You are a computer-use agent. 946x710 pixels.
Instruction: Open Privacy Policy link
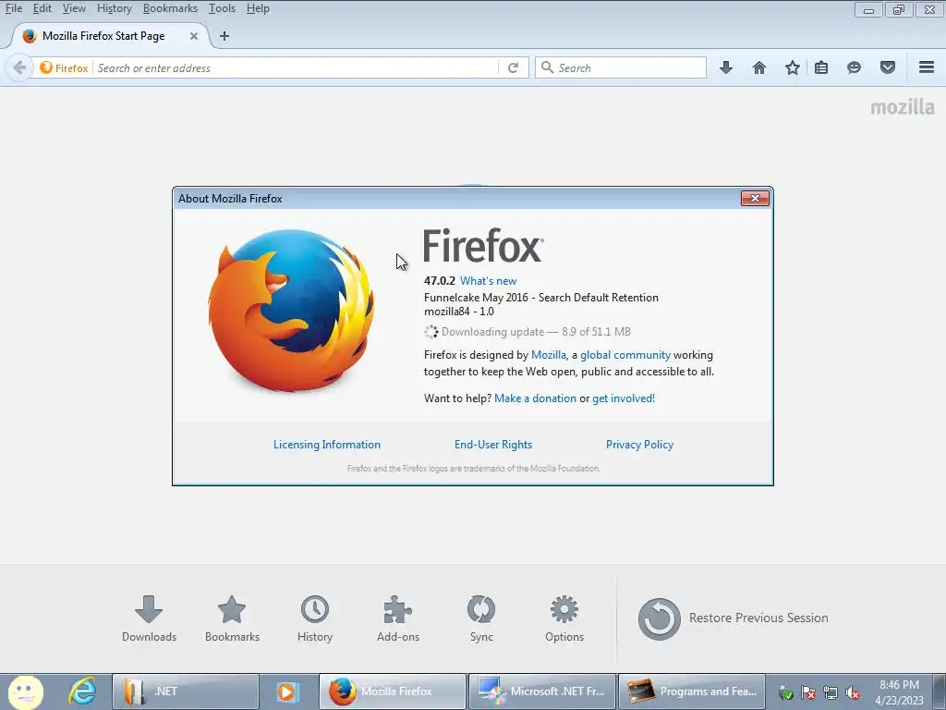coord(639,445)
